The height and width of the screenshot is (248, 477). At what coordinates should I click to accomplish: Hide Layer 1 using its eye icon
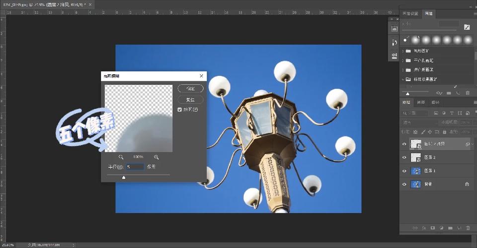[x=404, y=171]
